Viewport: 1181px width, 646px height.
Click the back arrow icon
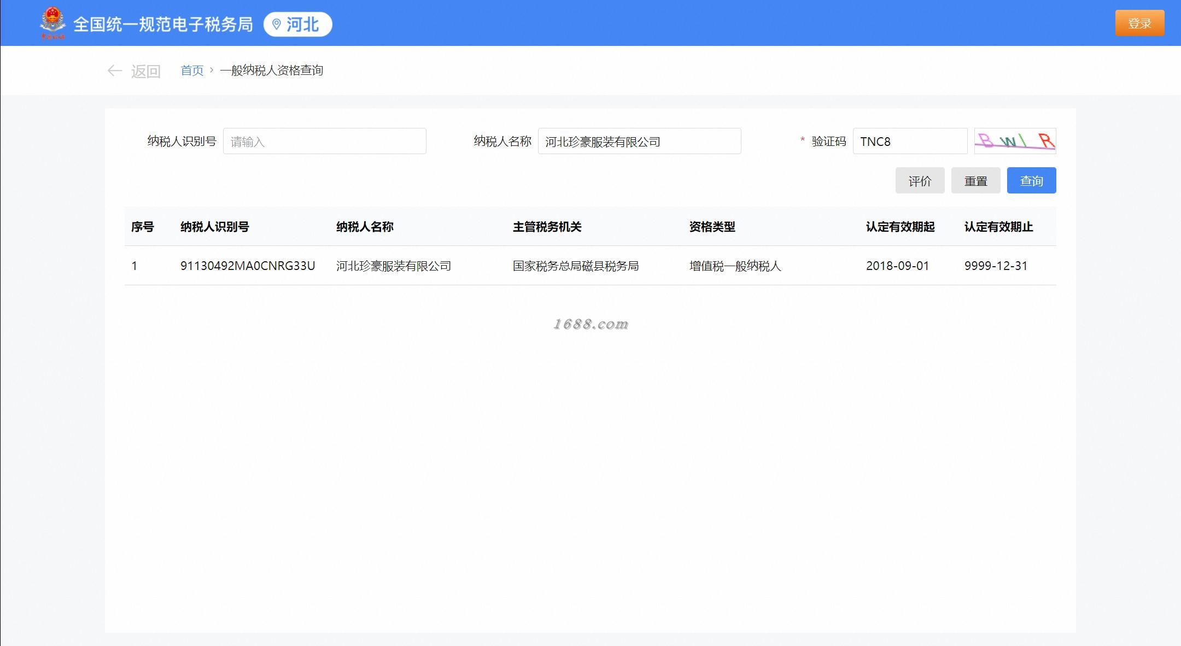[x=114, y=71]
